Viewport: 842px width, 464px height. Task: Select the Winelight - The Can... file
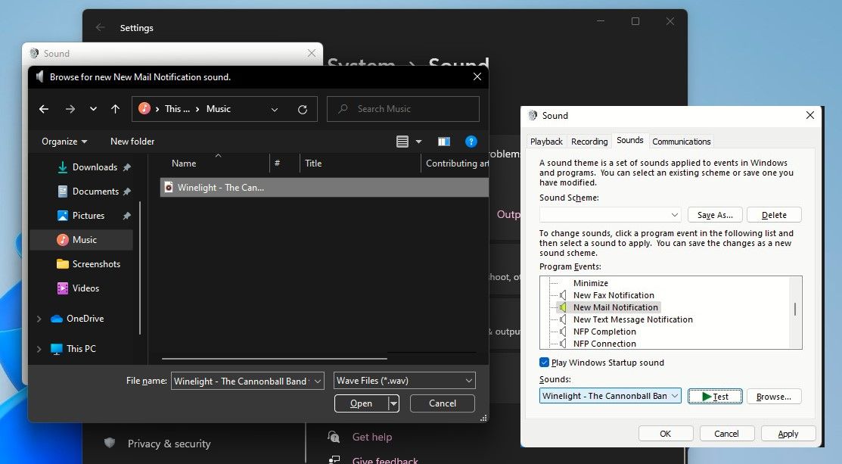325,188
